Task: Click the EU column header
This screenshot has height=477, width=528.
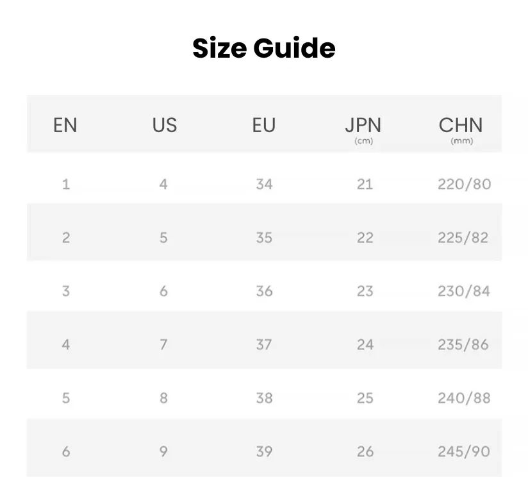Action: (x=263, y=125)
